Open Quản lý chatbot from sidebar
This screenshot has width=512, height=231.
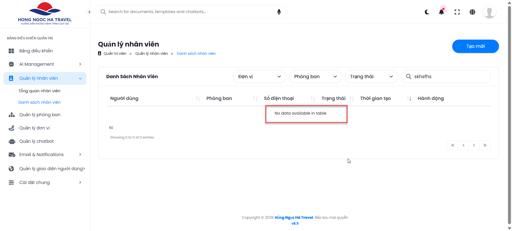pyautogui.click(x=37, y=141)
